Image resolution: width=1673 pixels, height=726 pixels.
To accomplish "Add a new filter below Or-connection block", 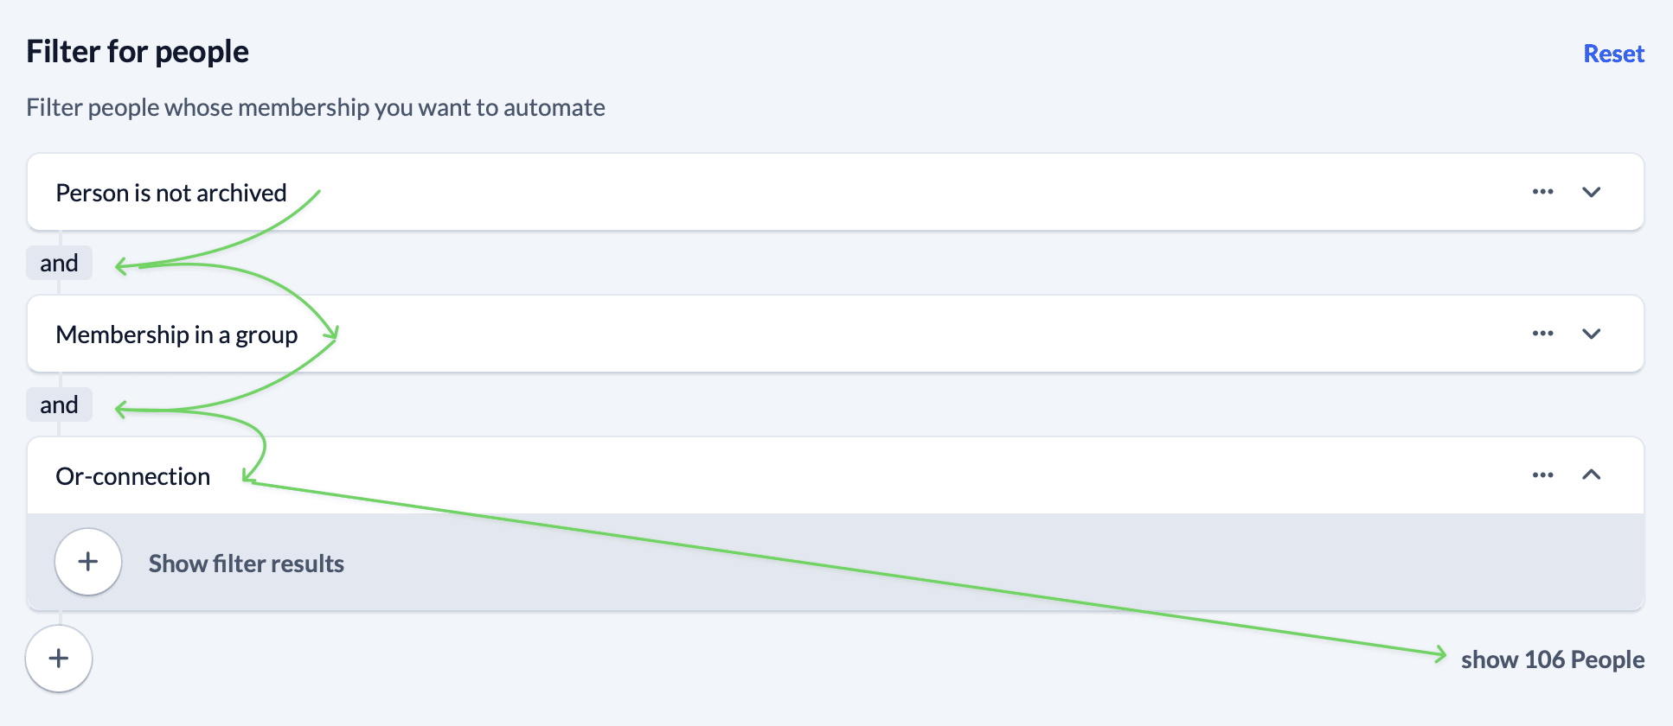I will pos(59,659).
